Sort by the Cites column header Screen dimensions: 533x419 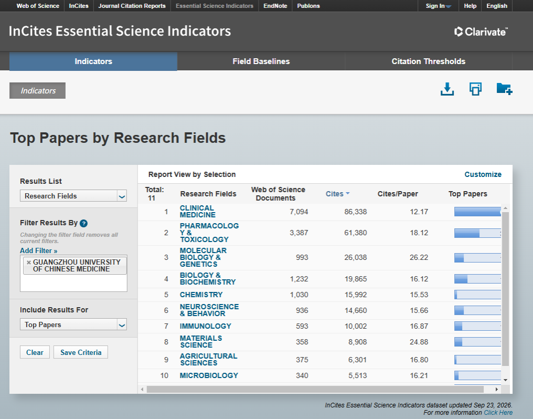[x=337, y=194]
